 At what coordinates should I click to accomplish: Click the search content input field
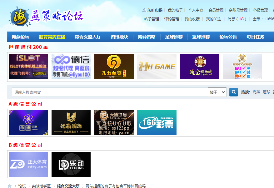(x=110, y=92)
